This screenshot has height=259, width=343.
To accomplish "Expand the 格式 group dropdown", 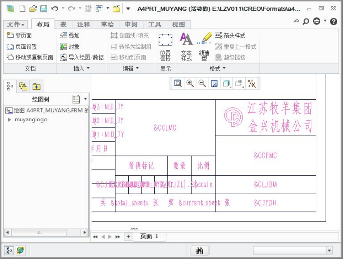I will coord(218,68).
